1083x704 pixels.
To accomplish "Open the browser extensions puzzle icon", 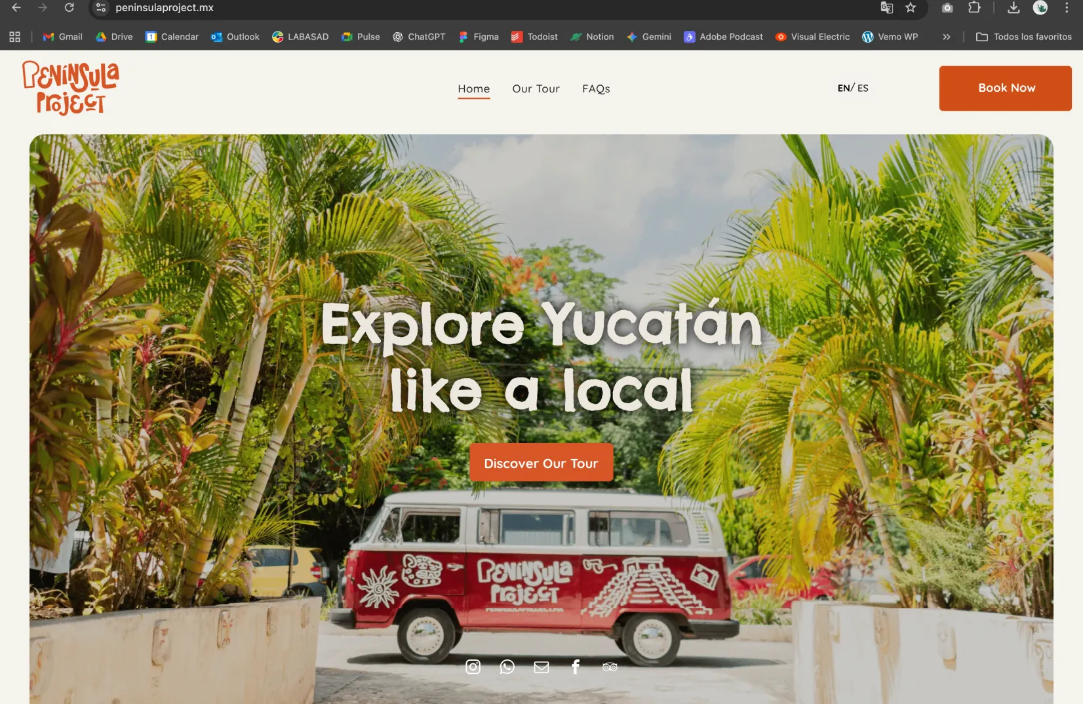I will (x=974, y=8).
